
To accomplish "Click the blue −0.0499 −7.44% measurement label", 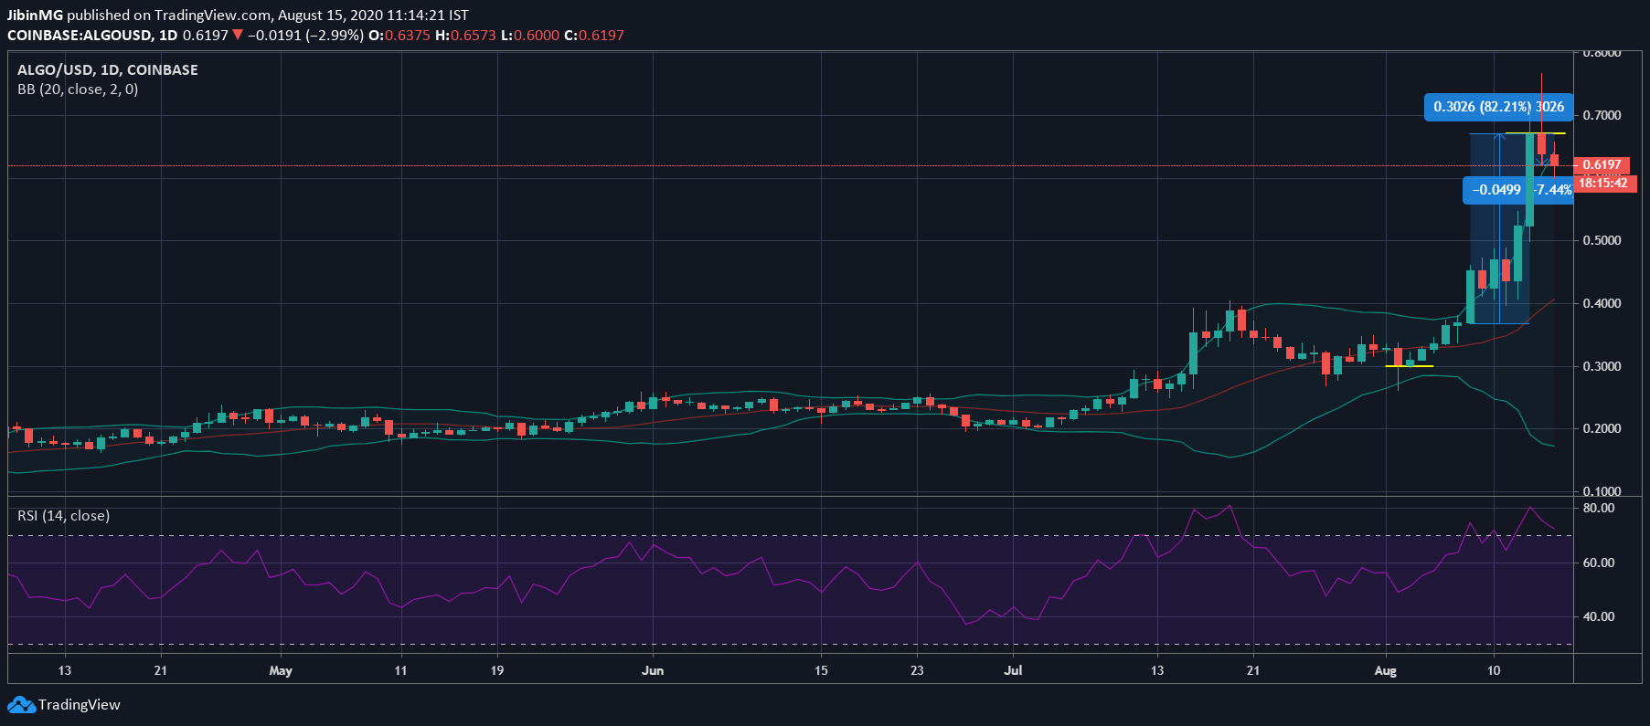I will click(x=1517, y=190).
